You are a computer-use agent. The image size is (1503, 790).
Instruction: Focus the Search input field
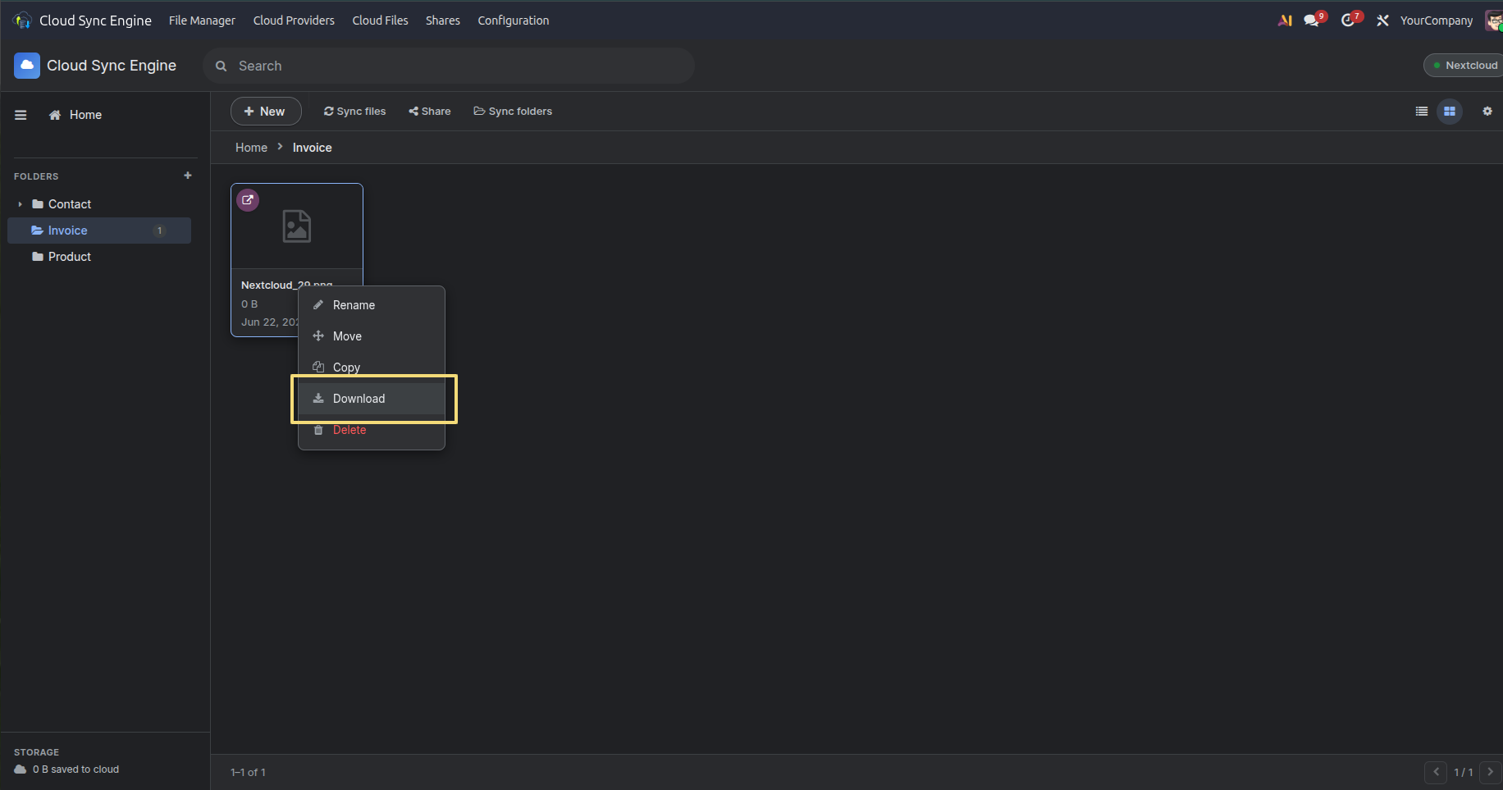click(x=449, y=66)
